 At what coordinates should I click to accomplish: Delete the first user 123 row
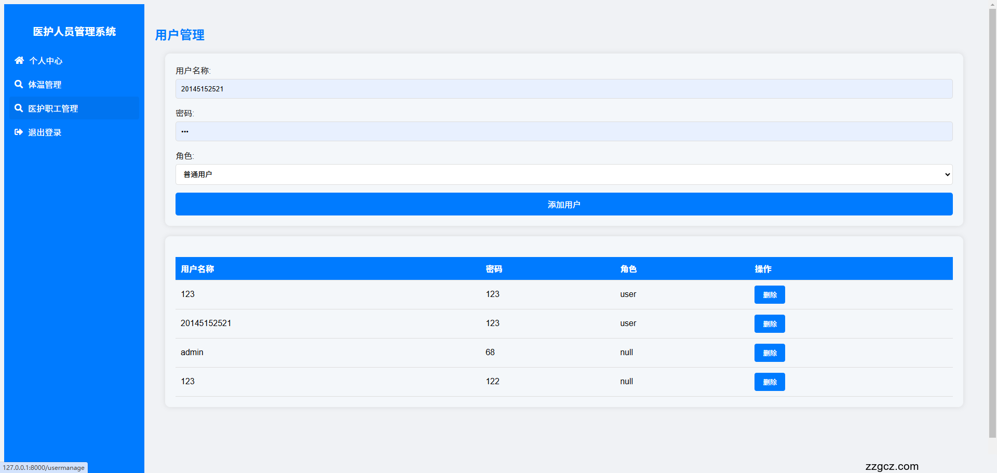(769, 295)
